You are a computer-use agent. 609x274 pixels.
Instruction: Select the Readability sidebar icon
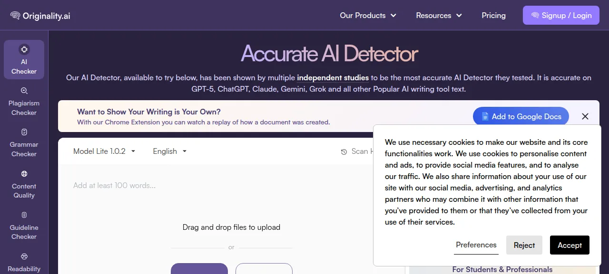pyautogui.click(x=24, y=256)
